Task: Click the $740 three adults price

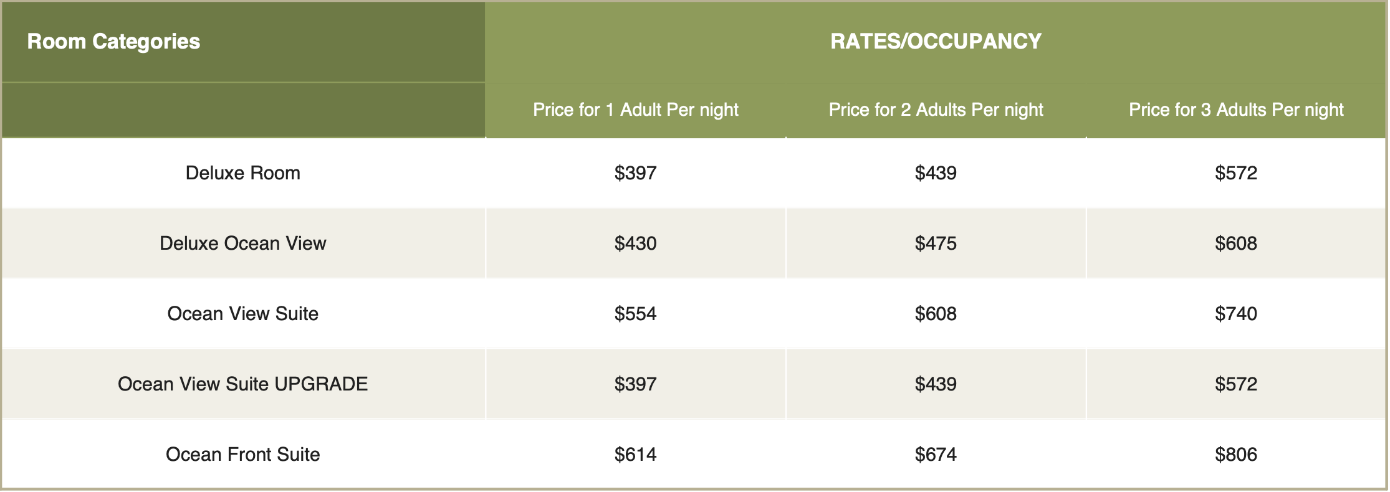Action: tap(1236, 313)
